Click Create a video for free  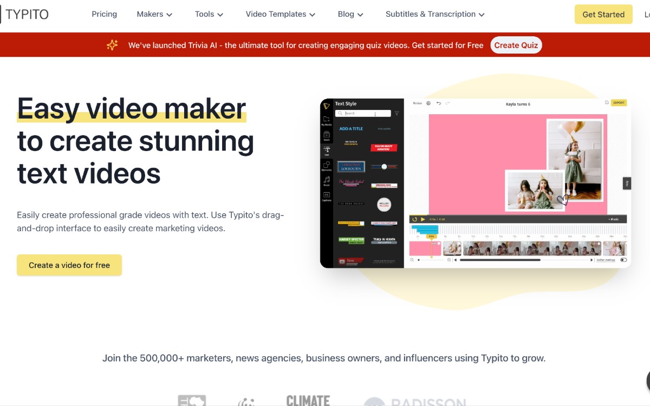click(x=69, y=265)
